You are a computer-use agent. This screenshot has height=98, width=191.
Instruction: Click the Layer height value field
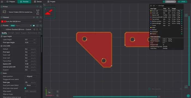coord(30,40)
